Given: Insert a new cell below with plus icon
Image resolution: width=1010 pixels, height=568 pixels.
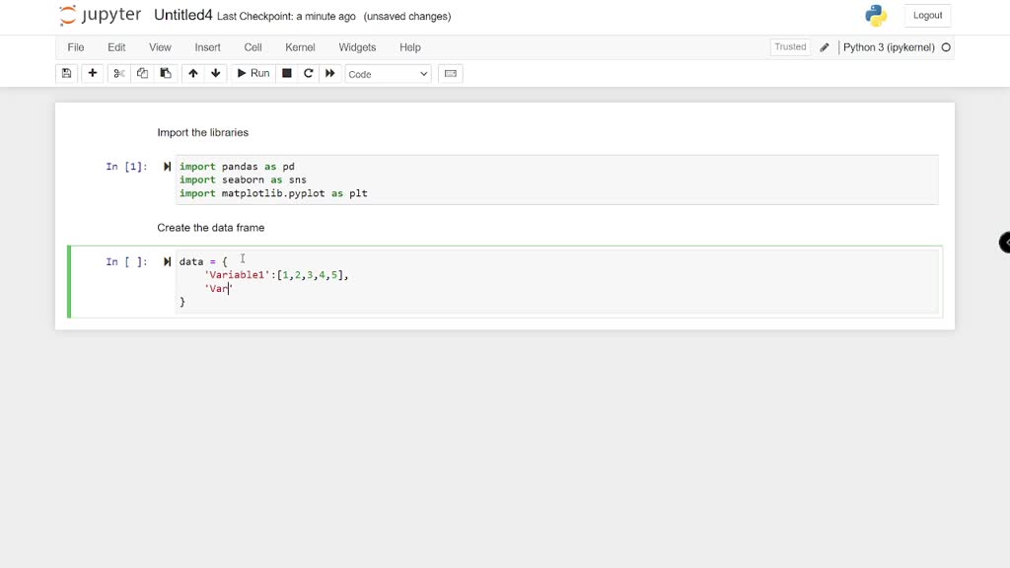Looking at the screenshot, I should 92,73.
